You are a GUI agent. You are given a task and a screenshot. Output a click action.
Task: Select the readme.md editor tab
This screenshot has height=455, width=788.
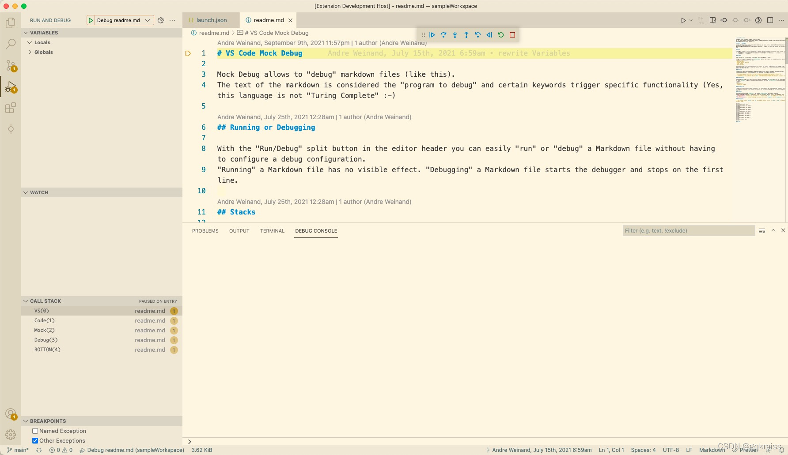(x=269, y=20)
